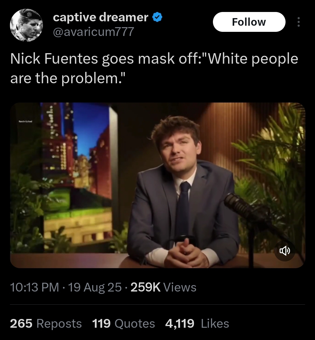This screenshot has height=340, width=315.
Task: Play the embedded video thumbnail
Action: [x=157, y=185]
